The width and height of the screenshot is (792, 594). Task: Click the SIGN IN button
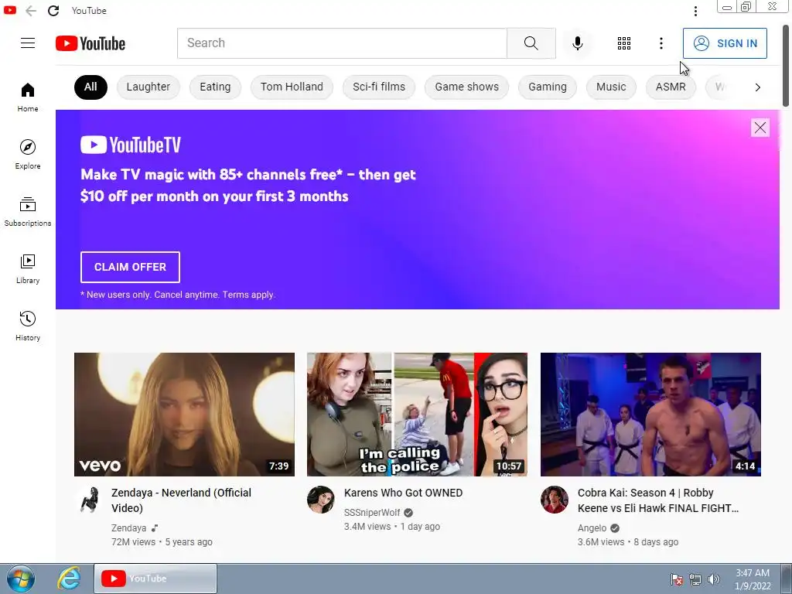[725, 43]
